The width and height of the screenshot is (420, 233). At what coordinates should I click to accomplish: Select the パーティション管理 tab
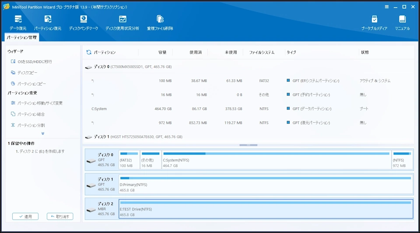point(22,38)
